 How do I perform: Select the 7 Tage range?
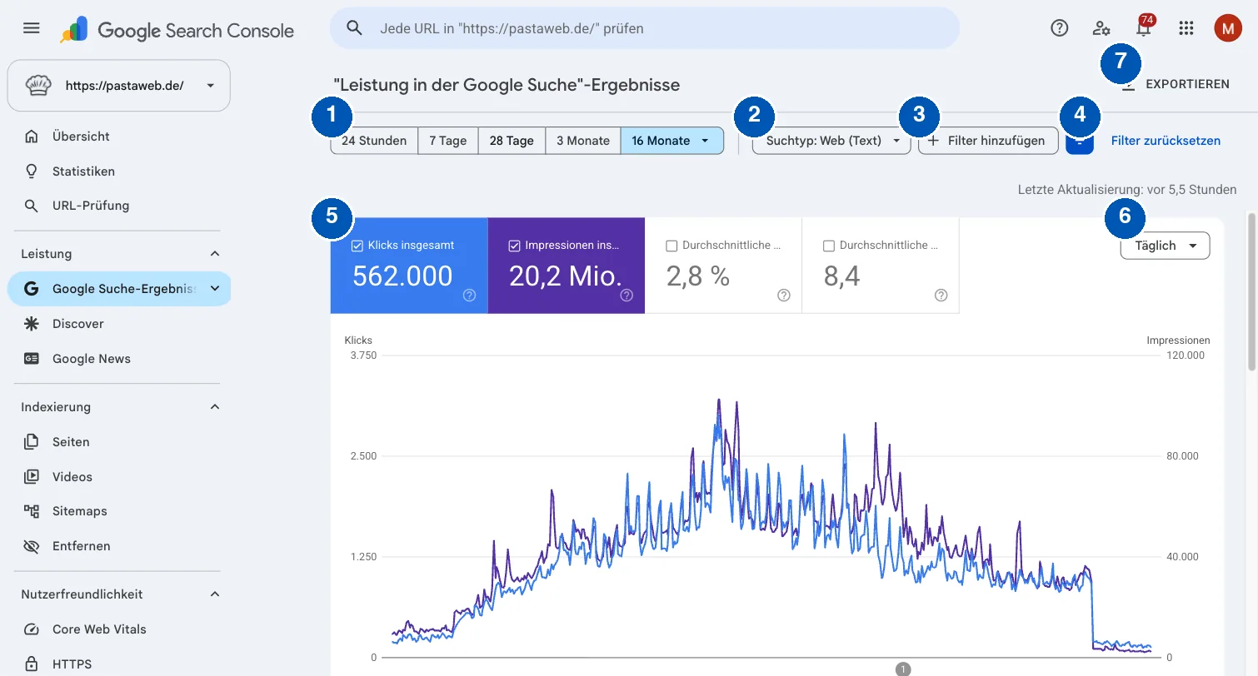(448, 141)
